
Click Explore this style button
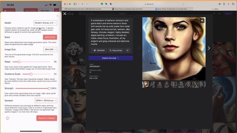(x=111, y=58)
